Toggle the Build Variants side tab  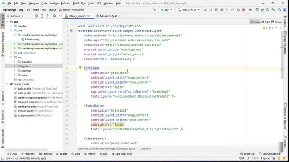coord(3,138)
